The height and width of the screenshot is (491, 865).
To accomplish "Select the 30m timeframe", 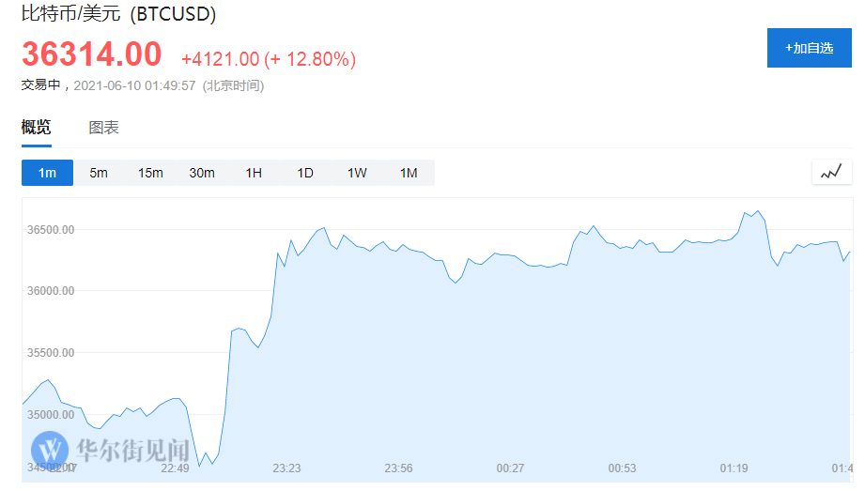I will (x=202, y=173).
